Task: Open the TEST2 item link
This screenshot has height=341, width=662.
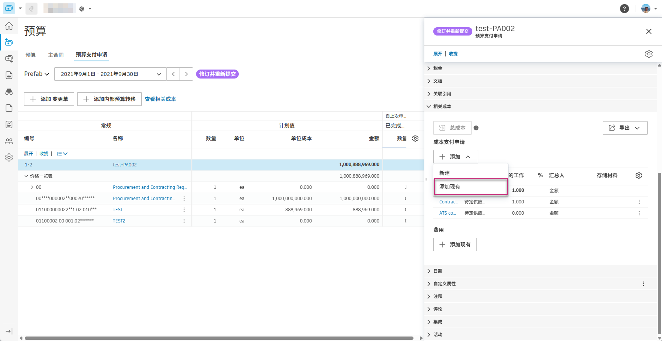Action: (119, 221)
